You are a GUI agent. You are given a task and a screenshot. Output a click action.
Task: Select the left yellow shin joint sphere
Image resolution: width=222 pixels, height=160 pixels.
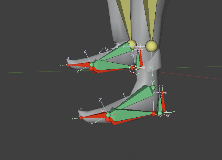pyautogui.click(x=132, y=44)
